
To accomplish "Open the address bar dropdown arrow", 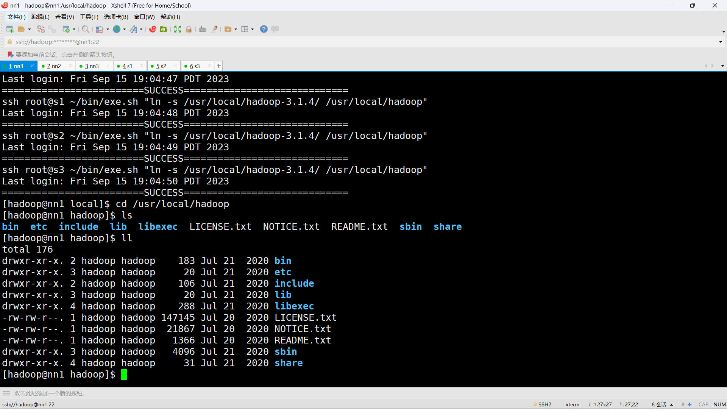I will (x=721, y=42).
